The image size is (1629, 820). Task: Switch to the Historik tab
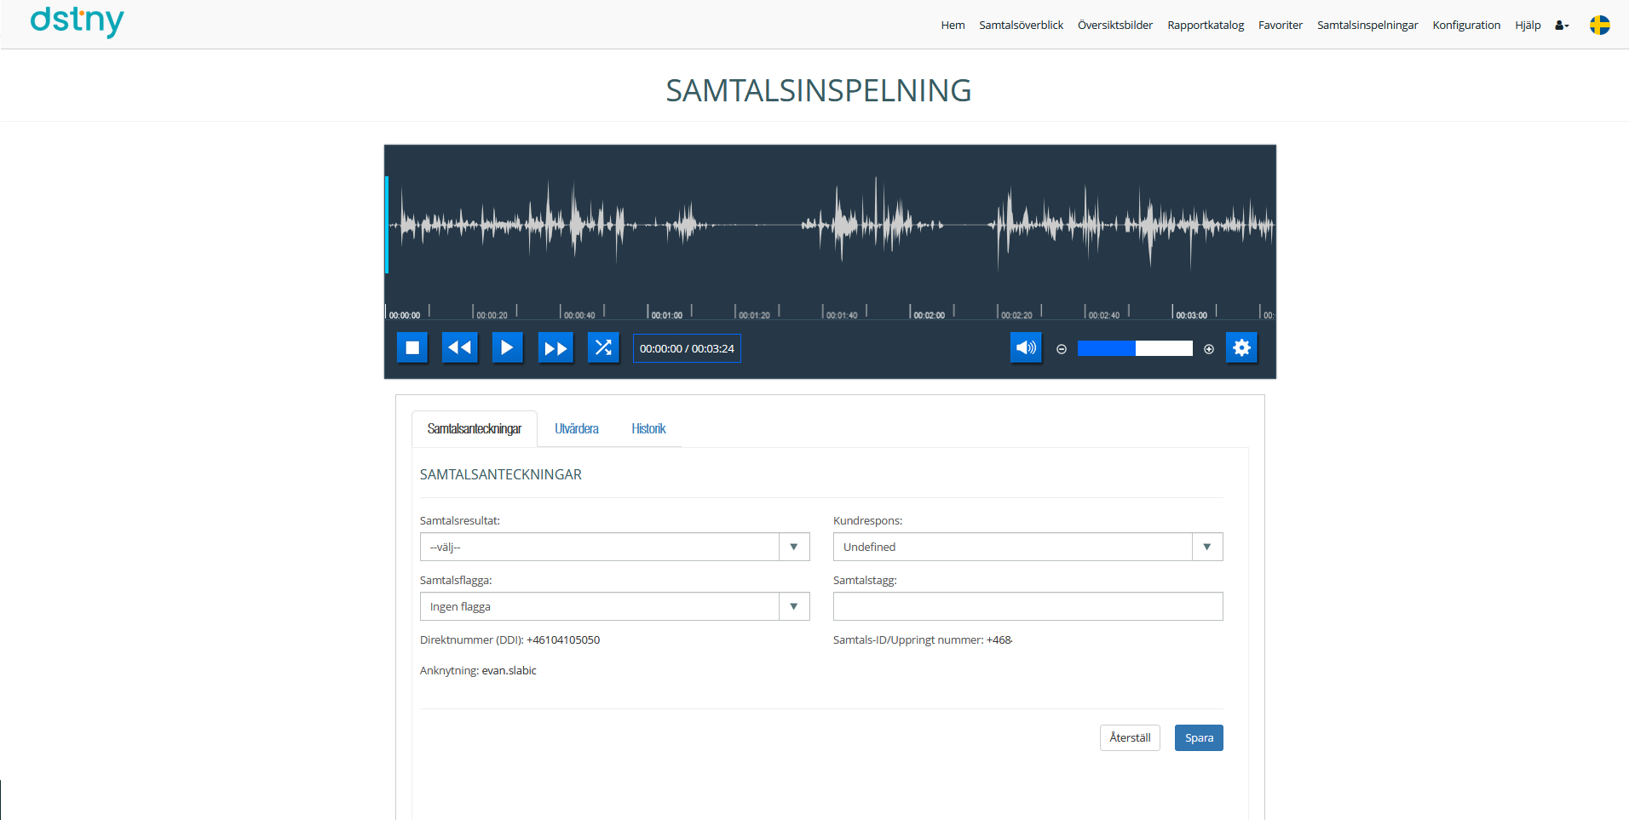[648, 429]
